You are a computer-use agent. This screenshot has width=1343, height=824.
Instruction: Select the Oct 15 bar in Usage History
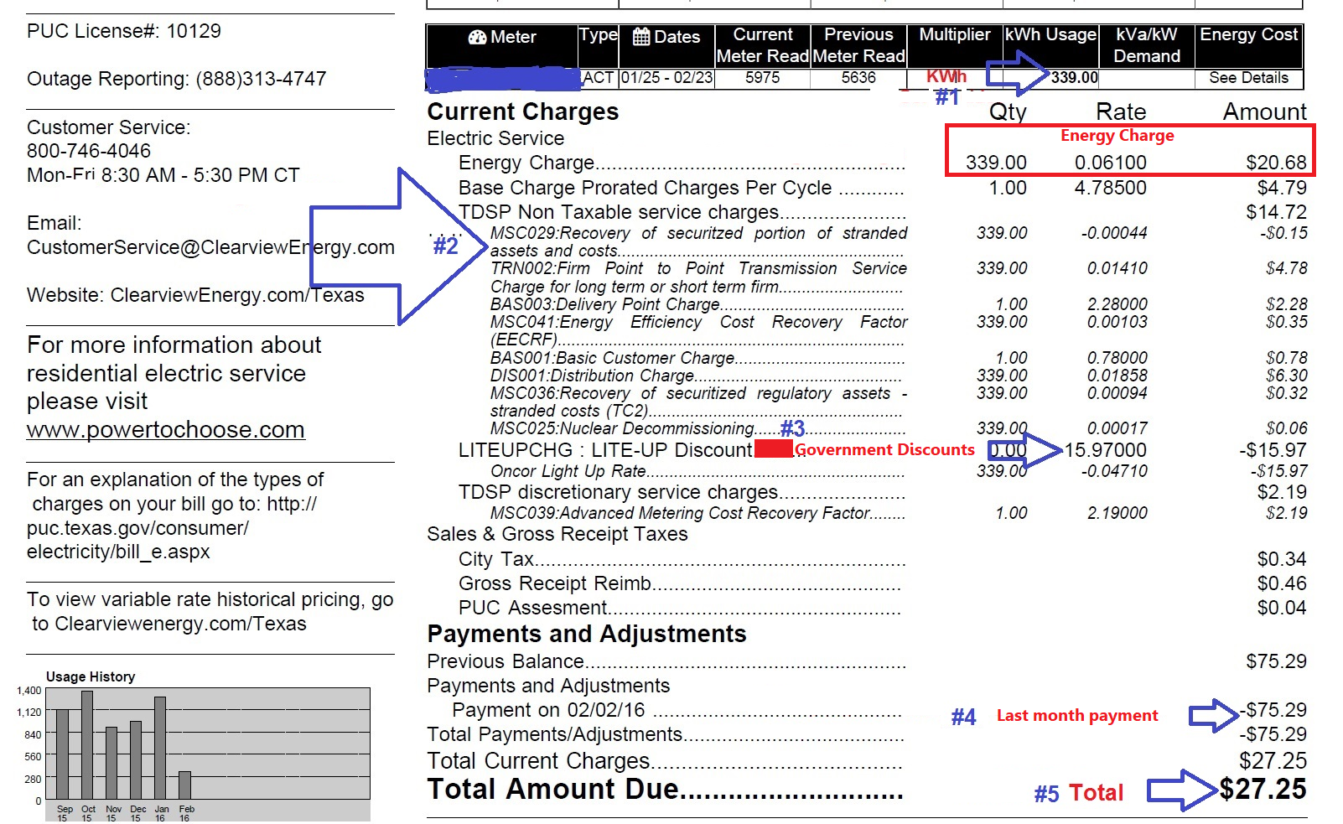(87, 744)
